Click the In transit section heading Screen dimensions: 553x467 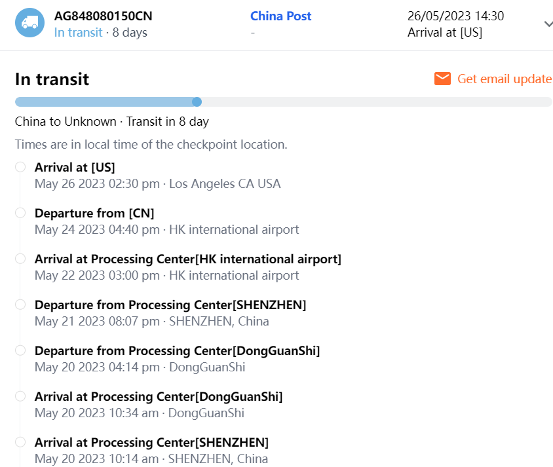point(52,79)
